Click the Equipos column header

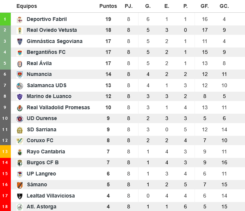coord(27,6)
